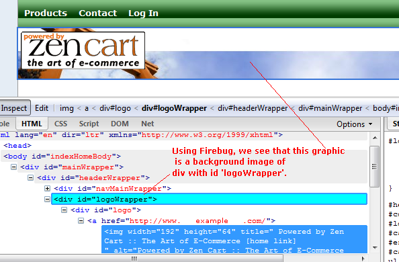
Task: Switch to the Script tab
Action: click(89, 124)
